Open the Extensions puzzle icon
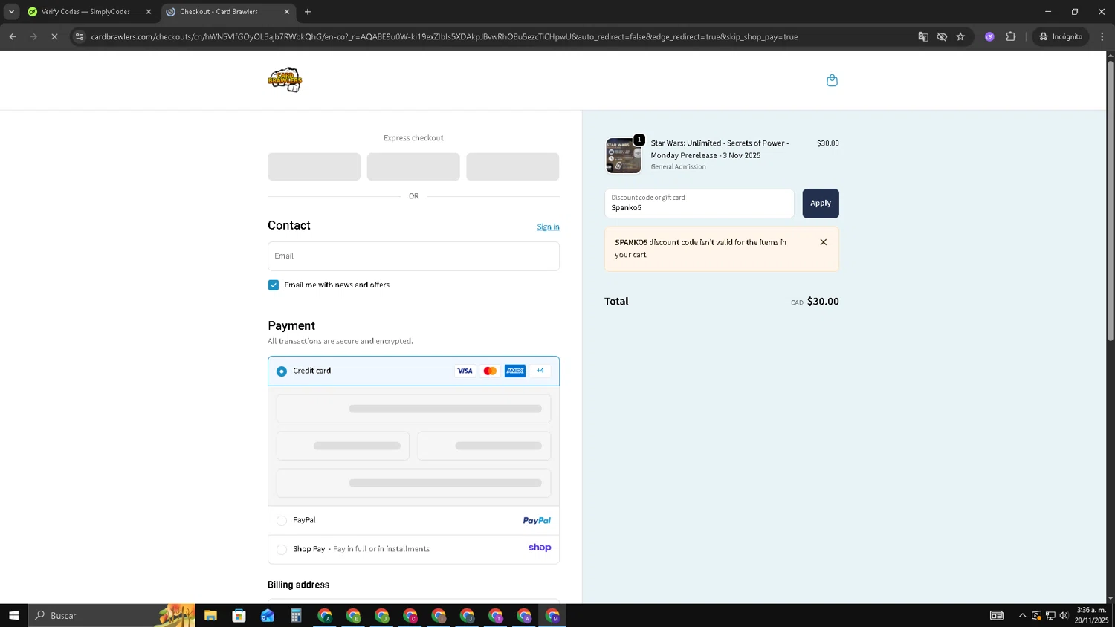 [1011, 36]
